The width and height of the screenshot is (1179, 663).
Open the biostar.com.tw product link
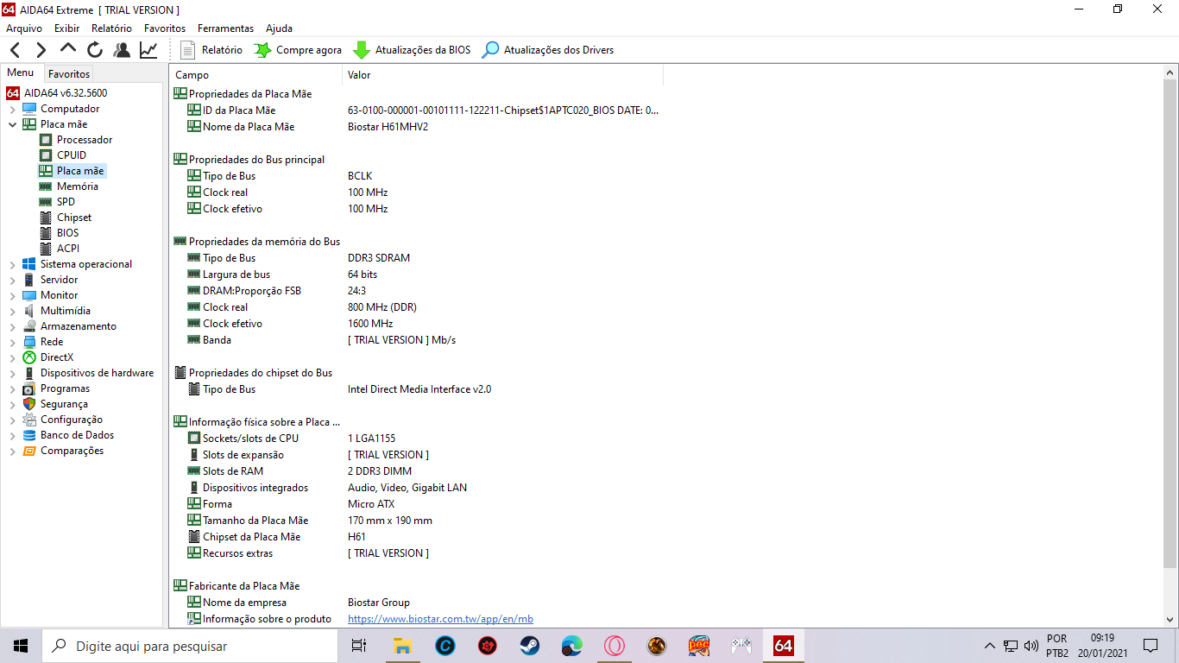point(440,619)
